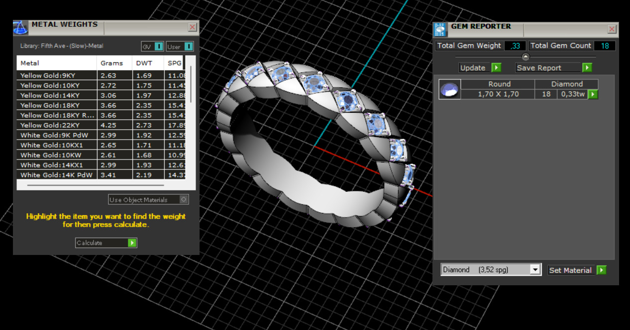Select the White Gold:14KX1 row
The image size is (630, 330).
coord(102,165)
